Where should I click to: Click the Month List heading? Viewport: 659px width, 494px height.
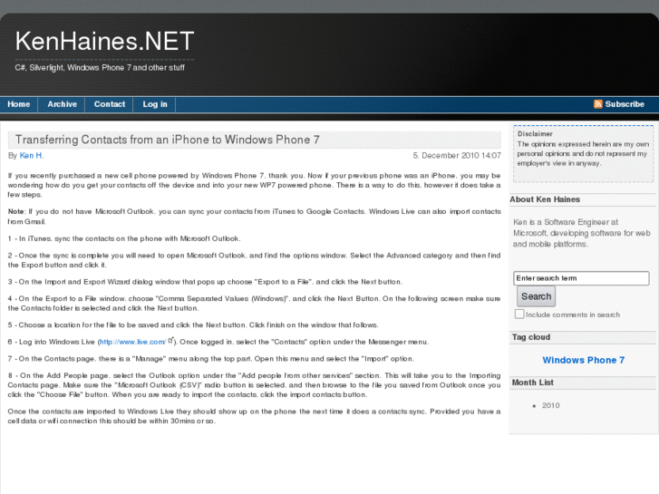pos(532,383)
